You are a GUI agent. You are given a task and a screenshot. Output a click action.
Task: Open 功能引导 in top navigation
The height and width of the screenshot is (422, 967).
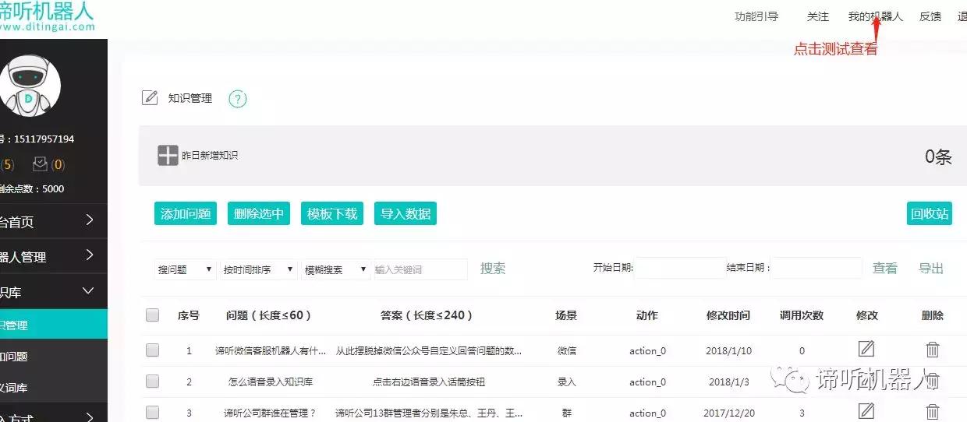[756, 16]
